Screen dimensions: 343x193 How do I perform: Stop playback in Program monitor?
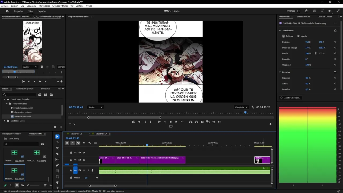point(171,122)
